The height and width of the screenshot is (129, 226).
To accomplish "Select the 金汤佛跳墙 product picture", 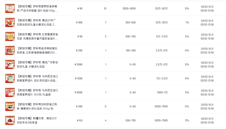I will [x=10, y=50].
